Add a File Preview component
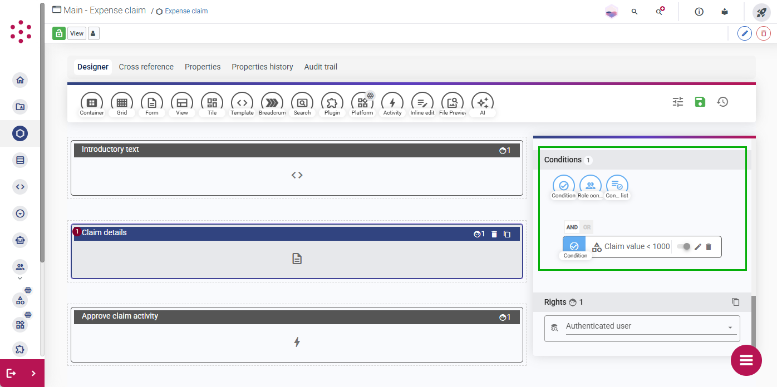This screenshot has width=777, height=387. [x=453, y=103]
